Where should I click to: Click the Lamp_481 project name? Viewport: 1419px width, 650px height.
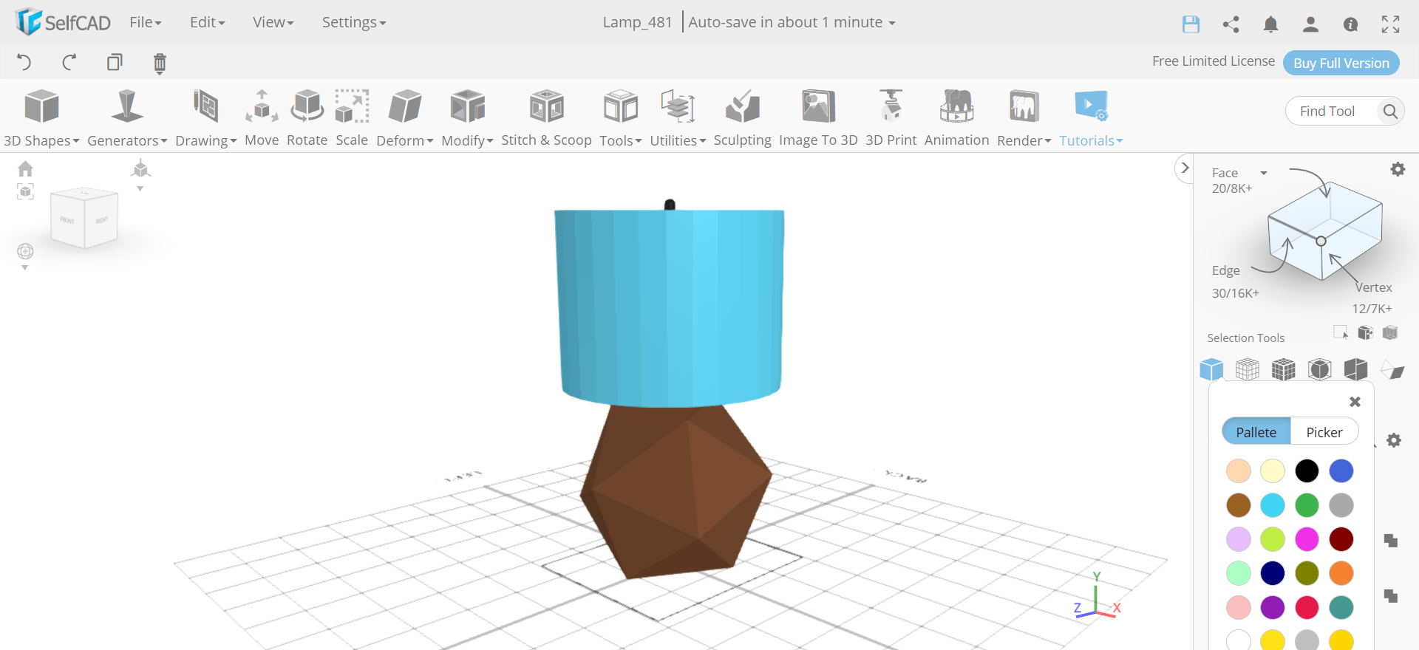[637, 22]
